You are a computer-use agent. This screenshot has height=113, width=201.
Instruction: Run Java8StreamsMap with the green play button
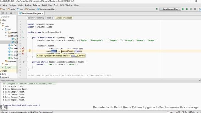click(x=183, y=9)
